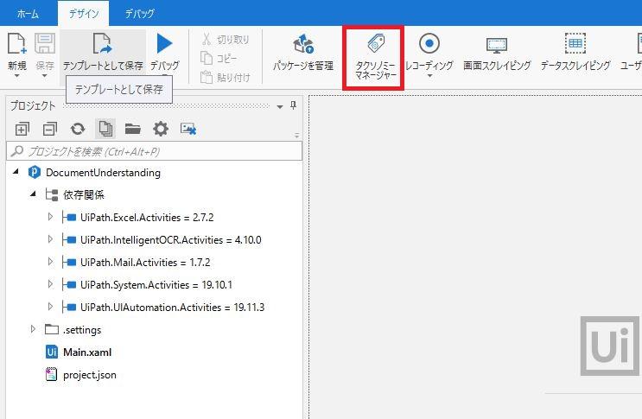
Task: Collapse the 依存関係 node
Action: pos(33,194)
